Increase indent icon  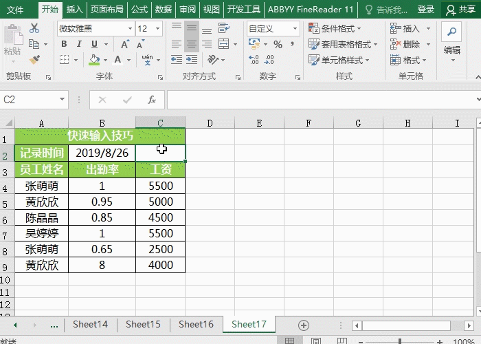coord(192,60)
